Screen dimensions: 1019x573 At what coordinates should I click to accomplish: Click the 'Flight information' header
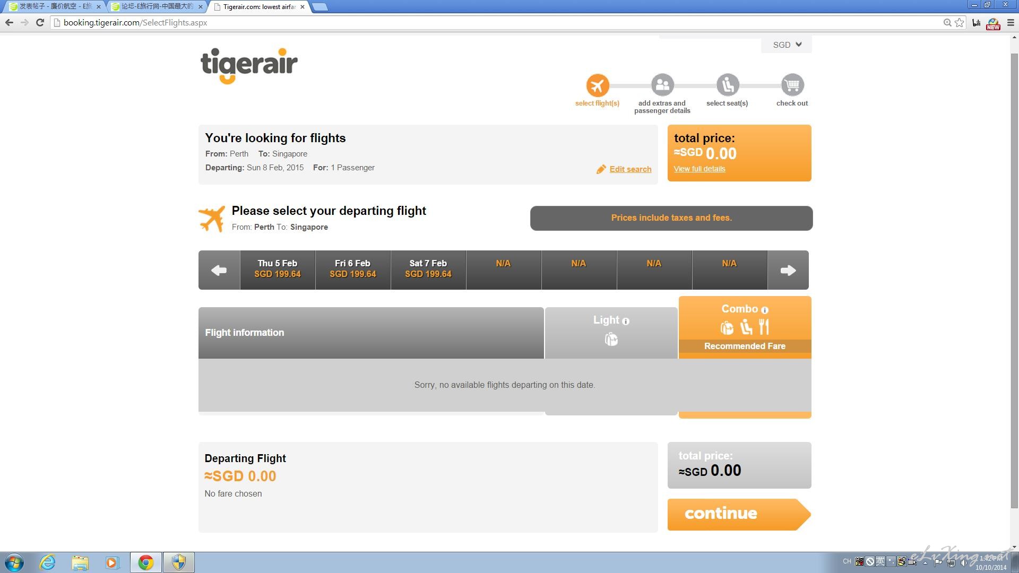tap(245, 333)
